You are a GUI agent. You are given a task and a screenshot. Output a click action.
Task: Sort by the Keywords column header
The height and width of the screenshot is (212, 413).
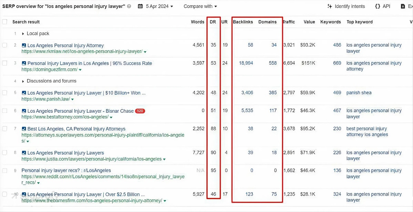coord(330,22)
